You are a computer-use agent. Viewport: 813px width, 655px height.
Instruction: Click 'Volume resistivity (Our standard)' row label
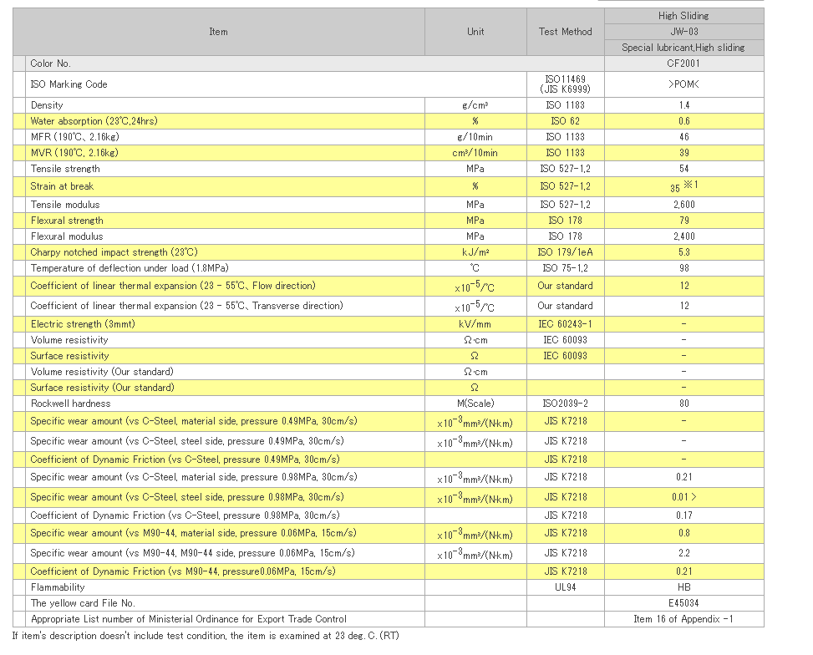102,372
